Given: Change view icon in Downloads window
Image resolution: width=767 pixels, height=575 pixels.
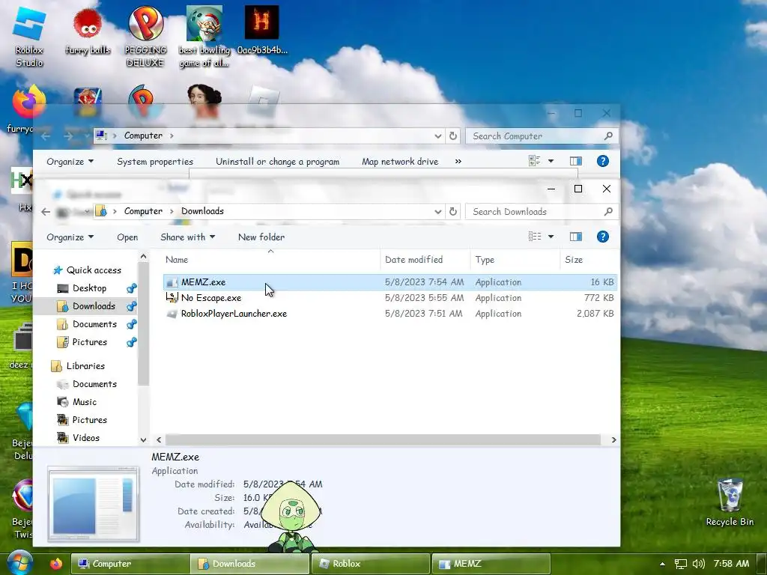Looking at the screenshot, I should point(535,237).
